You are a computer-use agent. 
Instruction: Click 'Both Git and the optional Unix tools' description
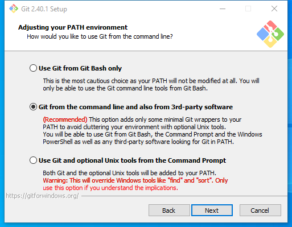tap(130, 173)
